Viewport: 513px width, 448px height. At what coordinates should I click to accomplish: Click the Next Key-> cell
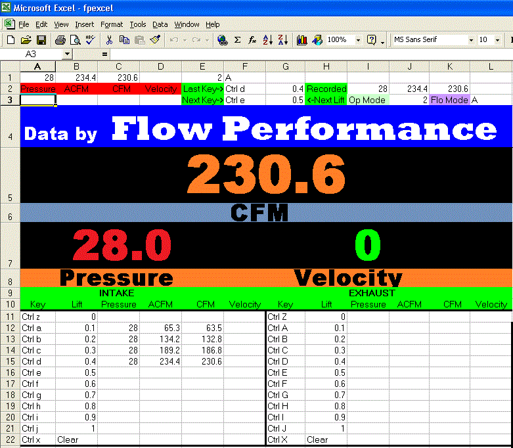coord(202,100)
